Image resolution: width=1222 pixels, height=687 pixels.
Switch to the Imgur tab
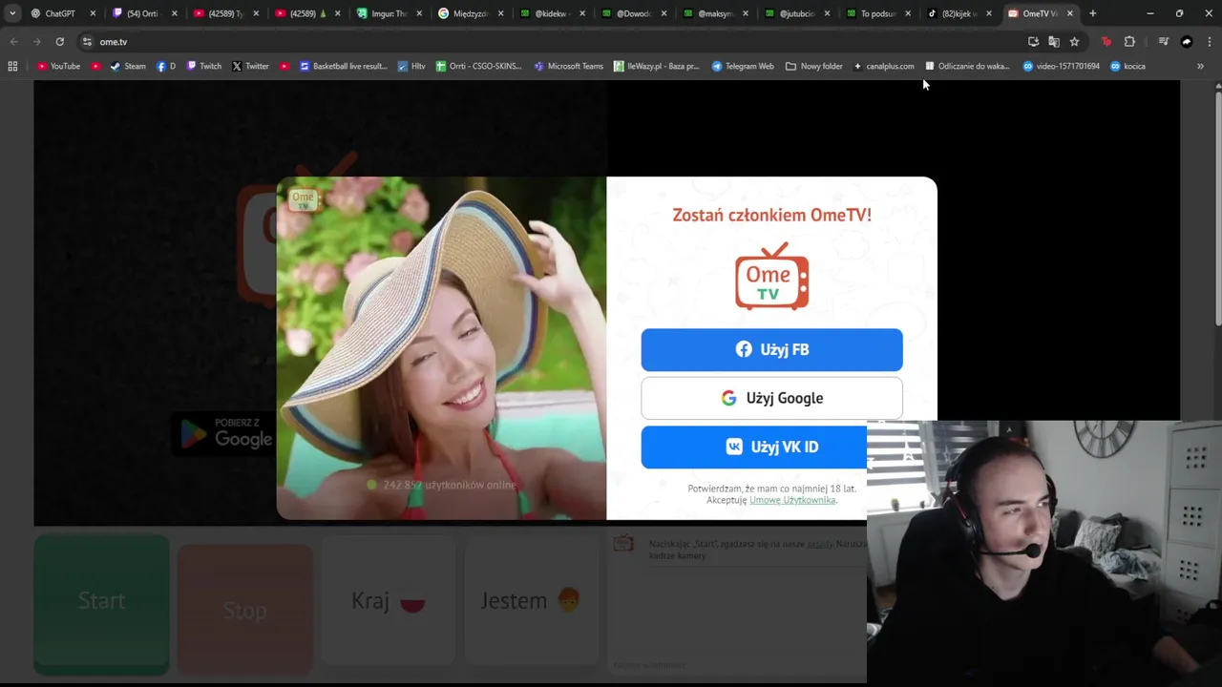pyautogui.click(x=390, y=13)
